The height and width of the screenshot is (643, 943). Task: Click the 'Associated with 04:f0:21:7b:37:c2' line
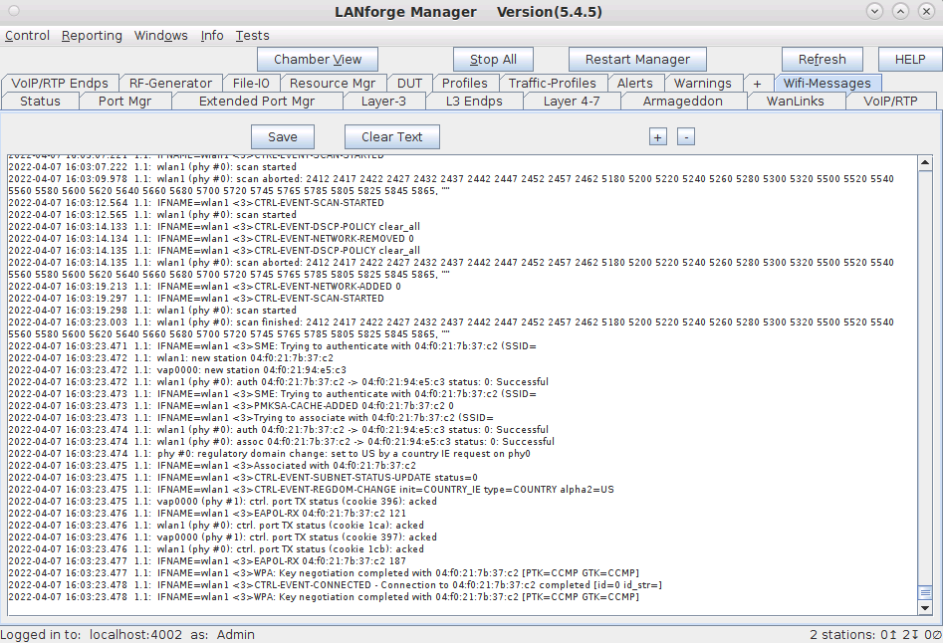click(x=212, y=466)
